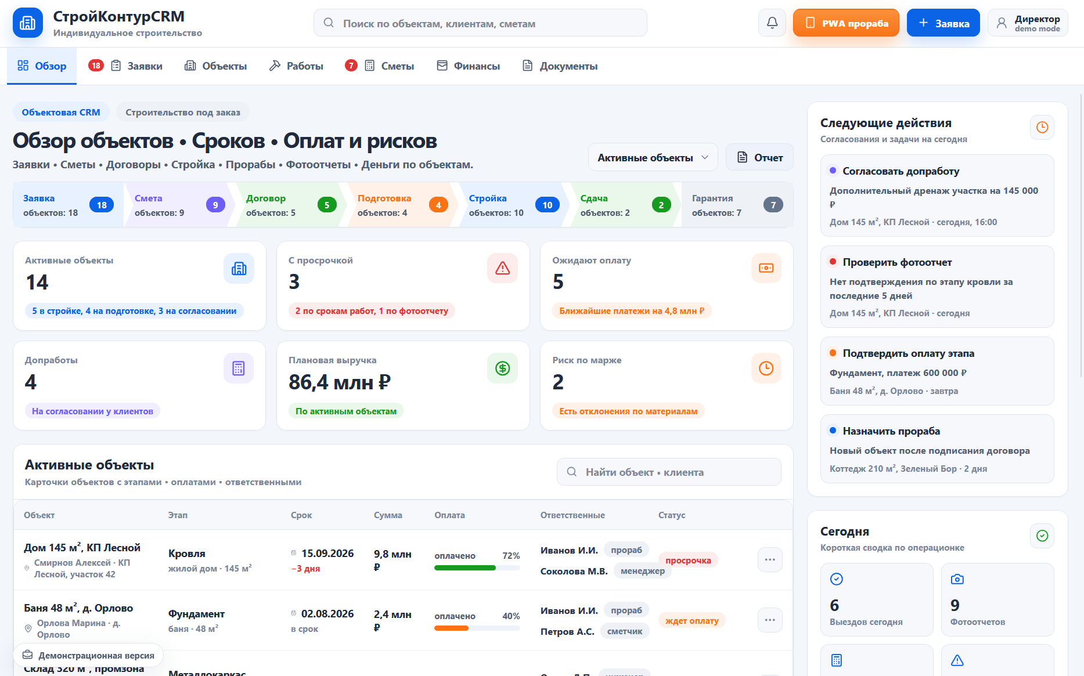Switch to the Обзор tab

tap(42, 66)
